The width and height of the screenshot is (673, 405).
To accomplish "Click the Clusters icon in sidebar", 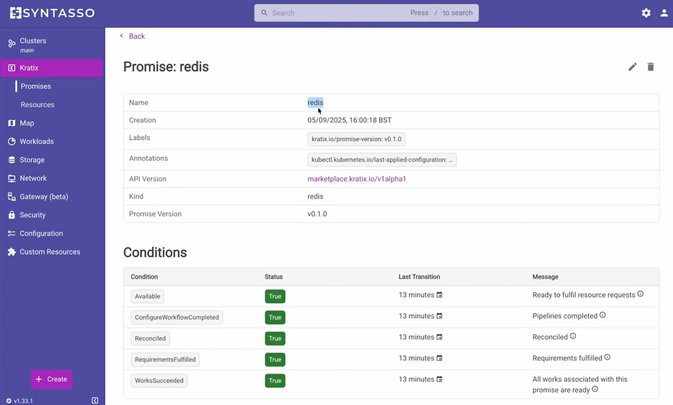I will [x=12, y=43].
